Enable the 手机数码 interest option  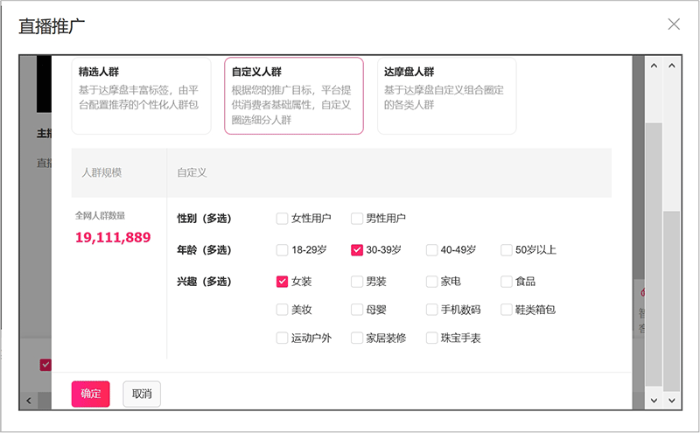click(432, 310)
